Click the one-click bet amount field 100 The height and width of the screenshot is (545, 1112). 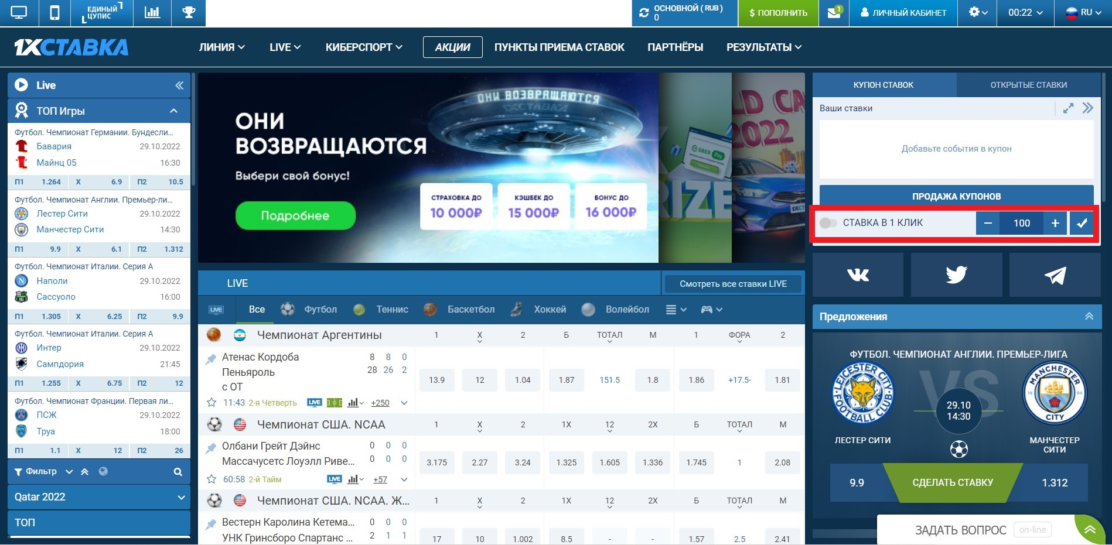click(1021, 223)
